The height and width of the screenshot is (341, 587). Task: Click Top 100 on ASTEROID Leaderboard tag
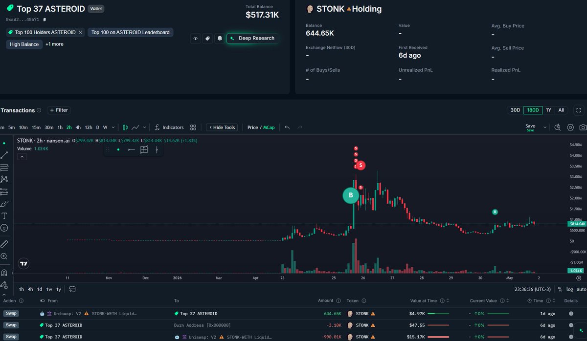click(131, 32)
